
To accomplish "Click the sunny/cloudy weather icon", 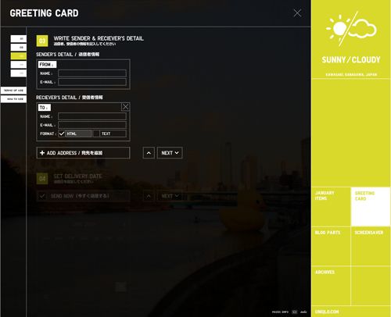I will (351, 29).
